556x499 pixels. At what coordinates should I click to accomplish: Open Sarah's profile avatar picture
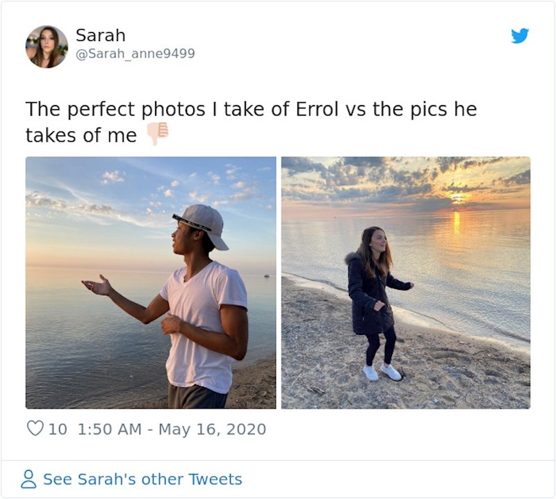47,47
